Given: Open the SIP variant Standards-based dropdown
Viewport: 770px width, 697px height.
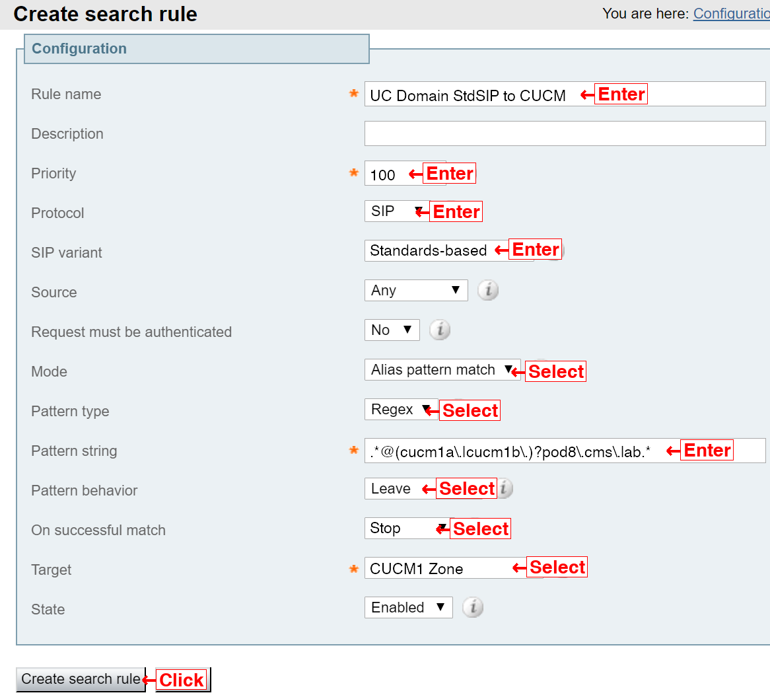Looking at the screenshot, I should [x=449, y=250].
